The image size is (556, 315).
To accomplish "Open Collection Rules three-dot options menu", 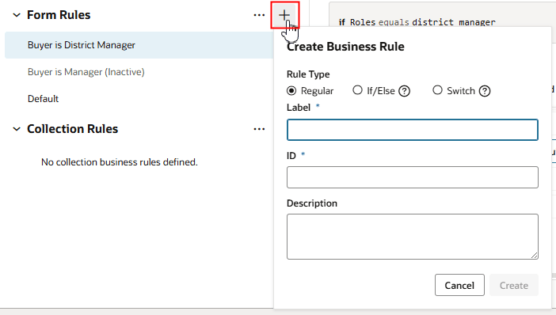I will click(x=259, y=129).
